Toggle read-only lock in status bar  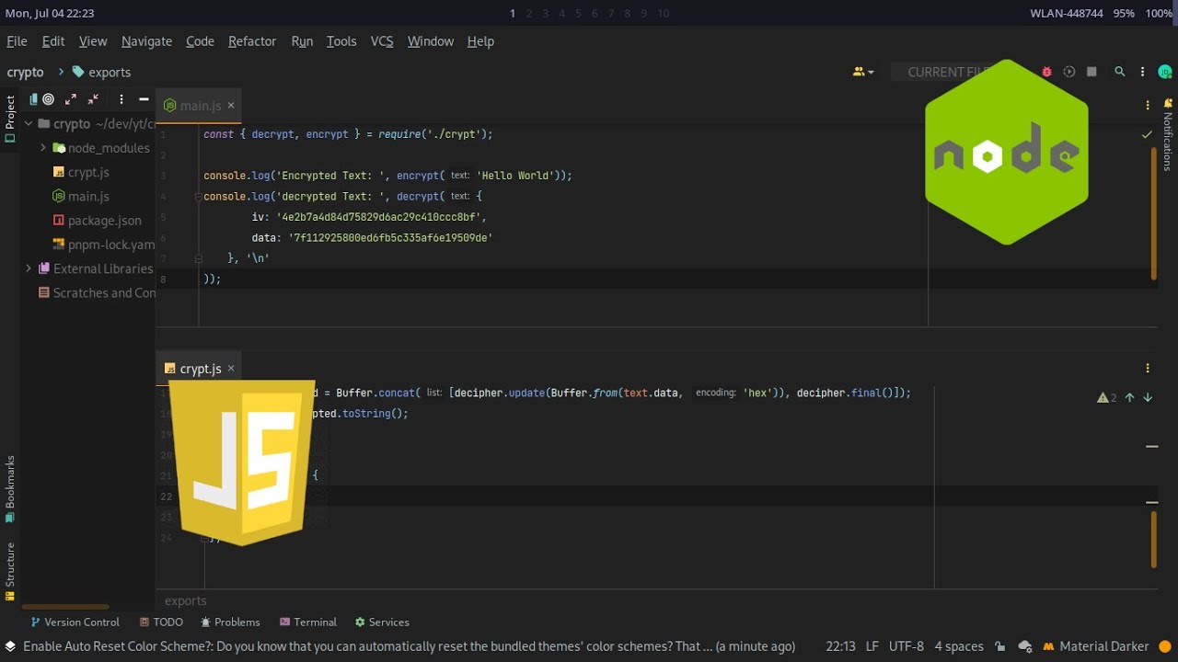1001,646
